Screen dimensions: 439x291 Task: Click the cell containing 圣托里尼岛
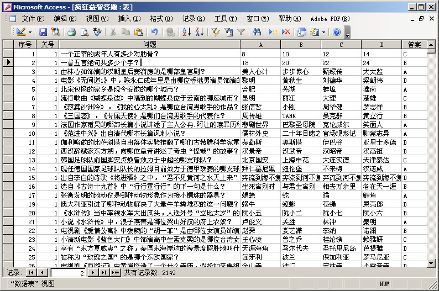[341, 248]
